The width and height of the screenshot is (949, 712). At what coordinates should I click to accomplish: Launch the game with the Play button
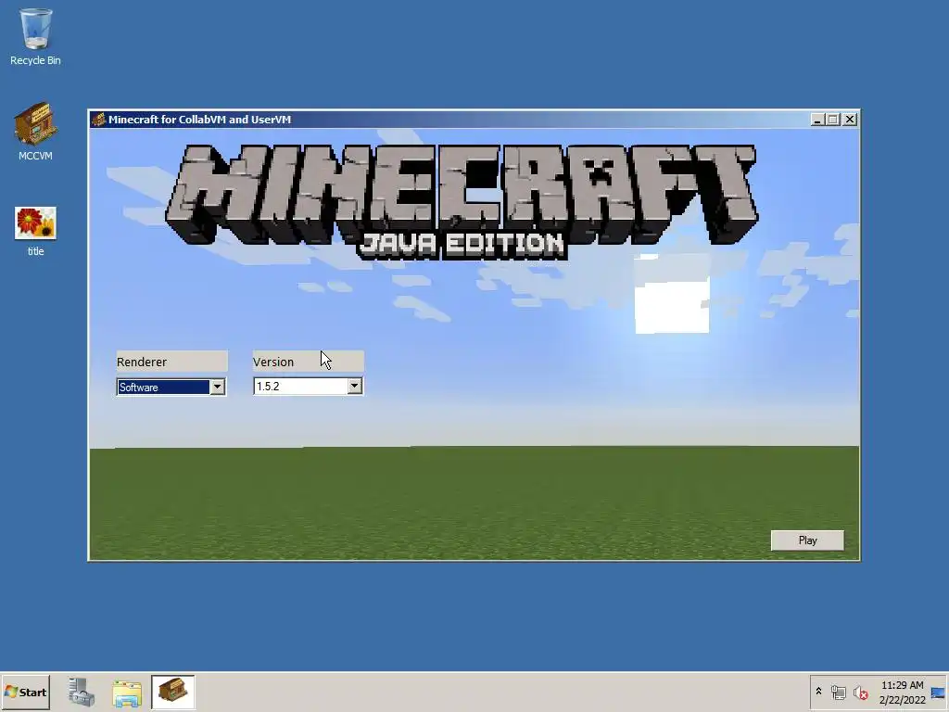[807, 540]
